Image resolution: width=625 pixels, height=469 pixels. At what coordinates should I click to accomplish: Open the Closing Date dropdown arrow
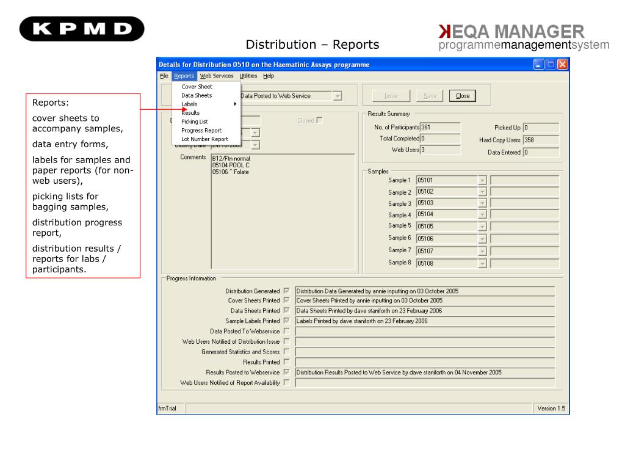(256, 145)
